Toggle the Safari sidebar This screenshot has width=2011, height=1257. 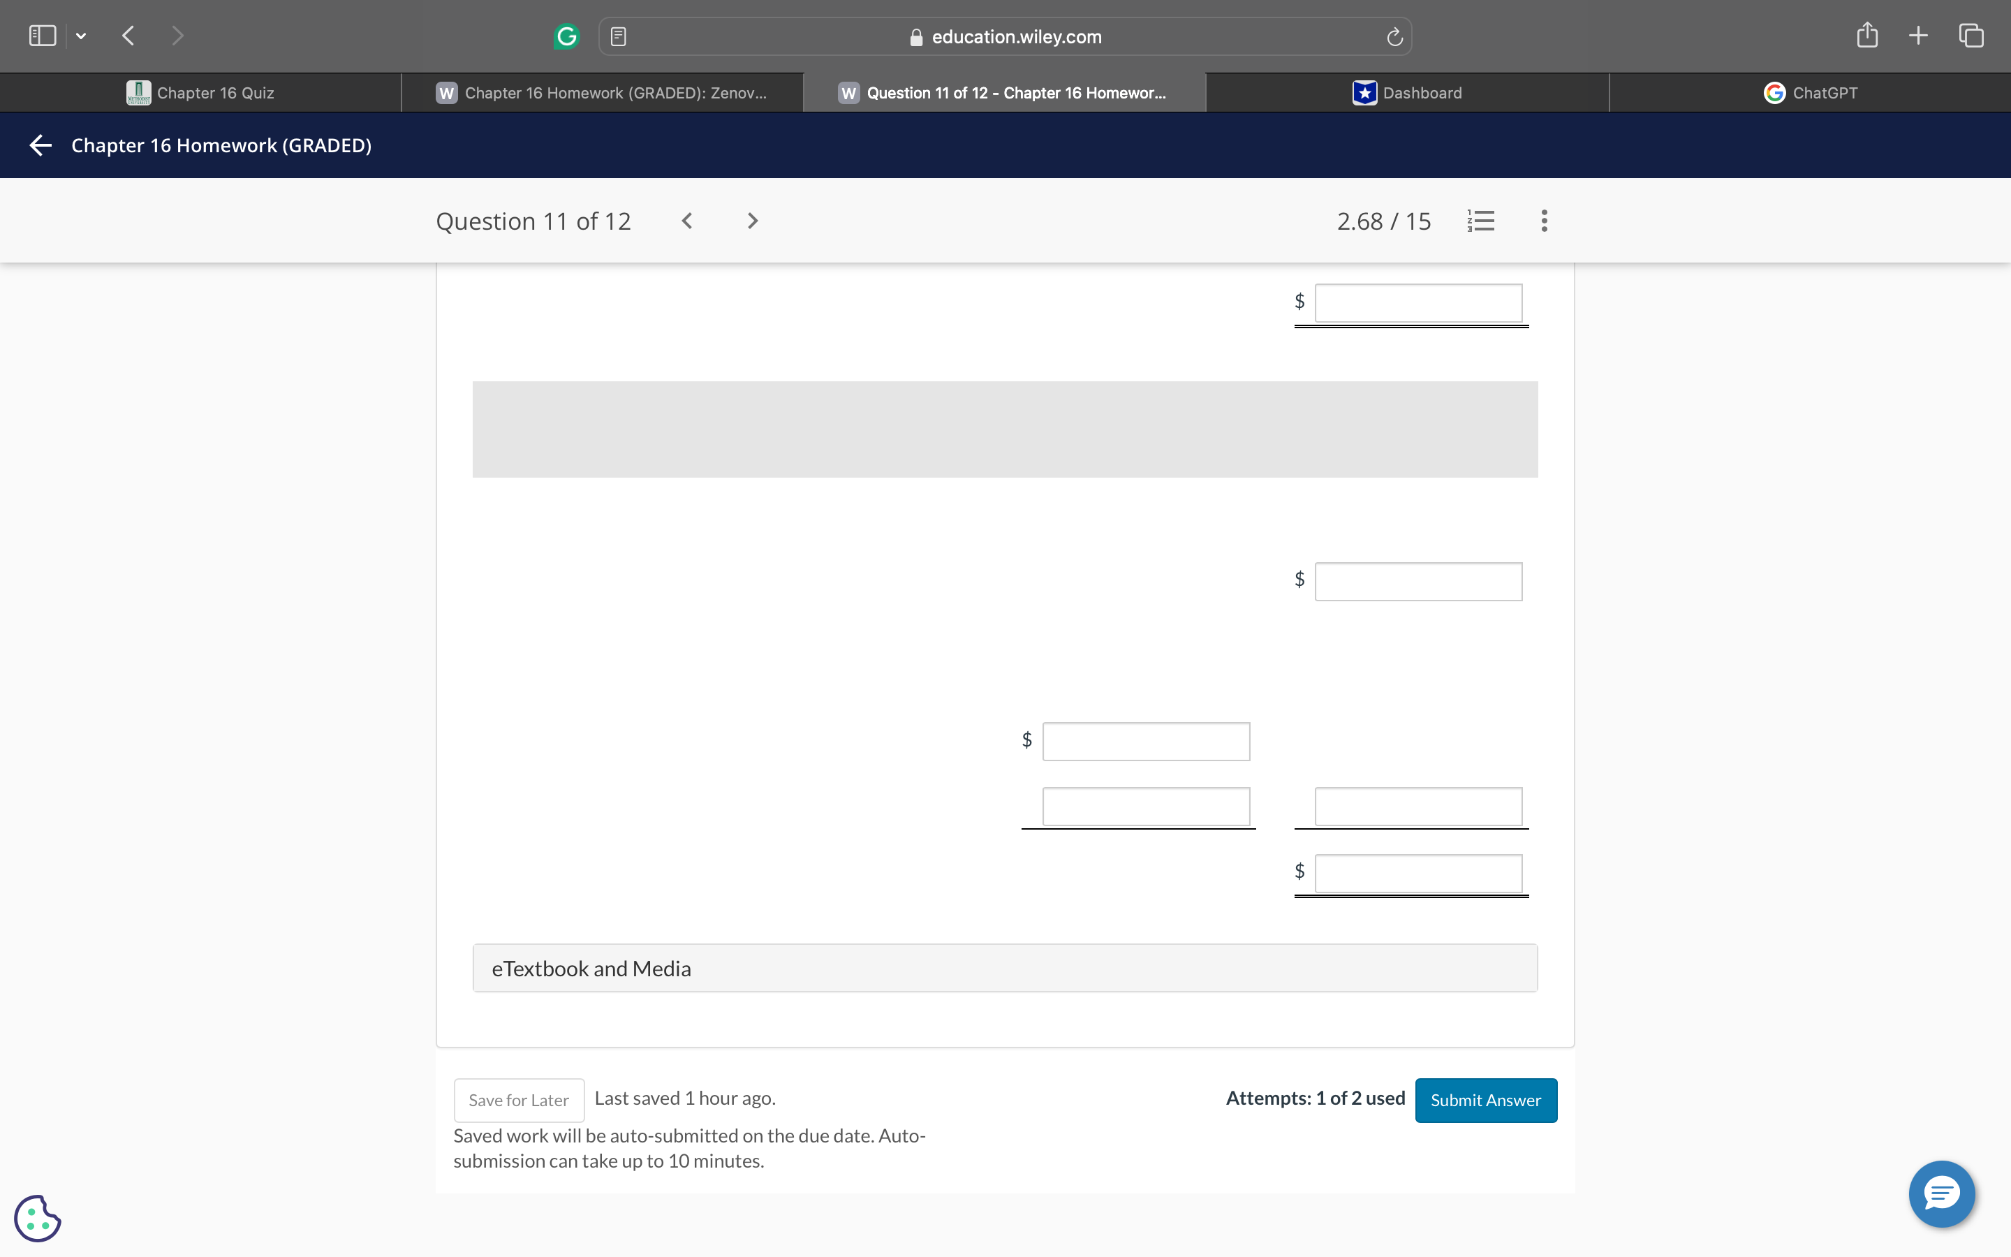coord(43,35)
